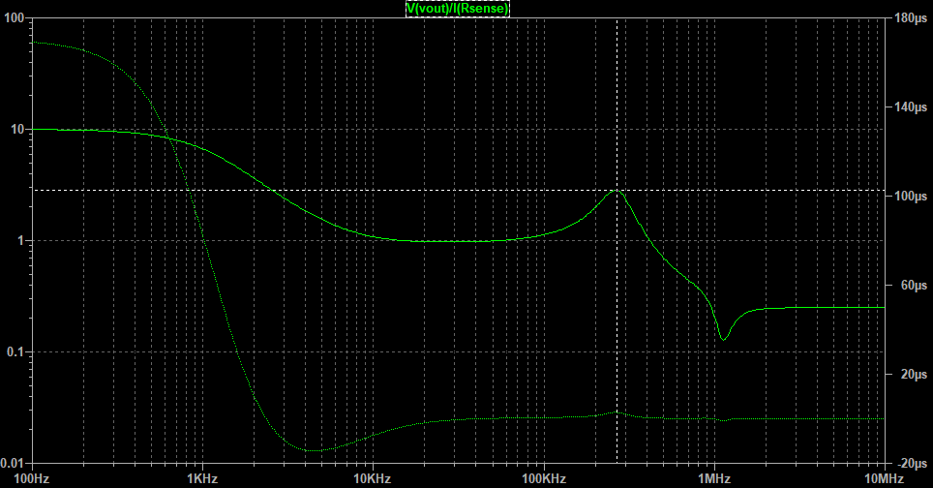This screenshot has height=488, width=933.
Task: Click the 20µs label on right axis
Action: click(x=914, y=375)
